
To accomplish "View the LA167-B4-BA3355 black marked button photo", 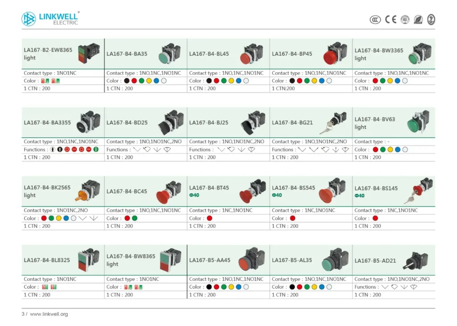I will pyautogui.click(x=88, y=122).
